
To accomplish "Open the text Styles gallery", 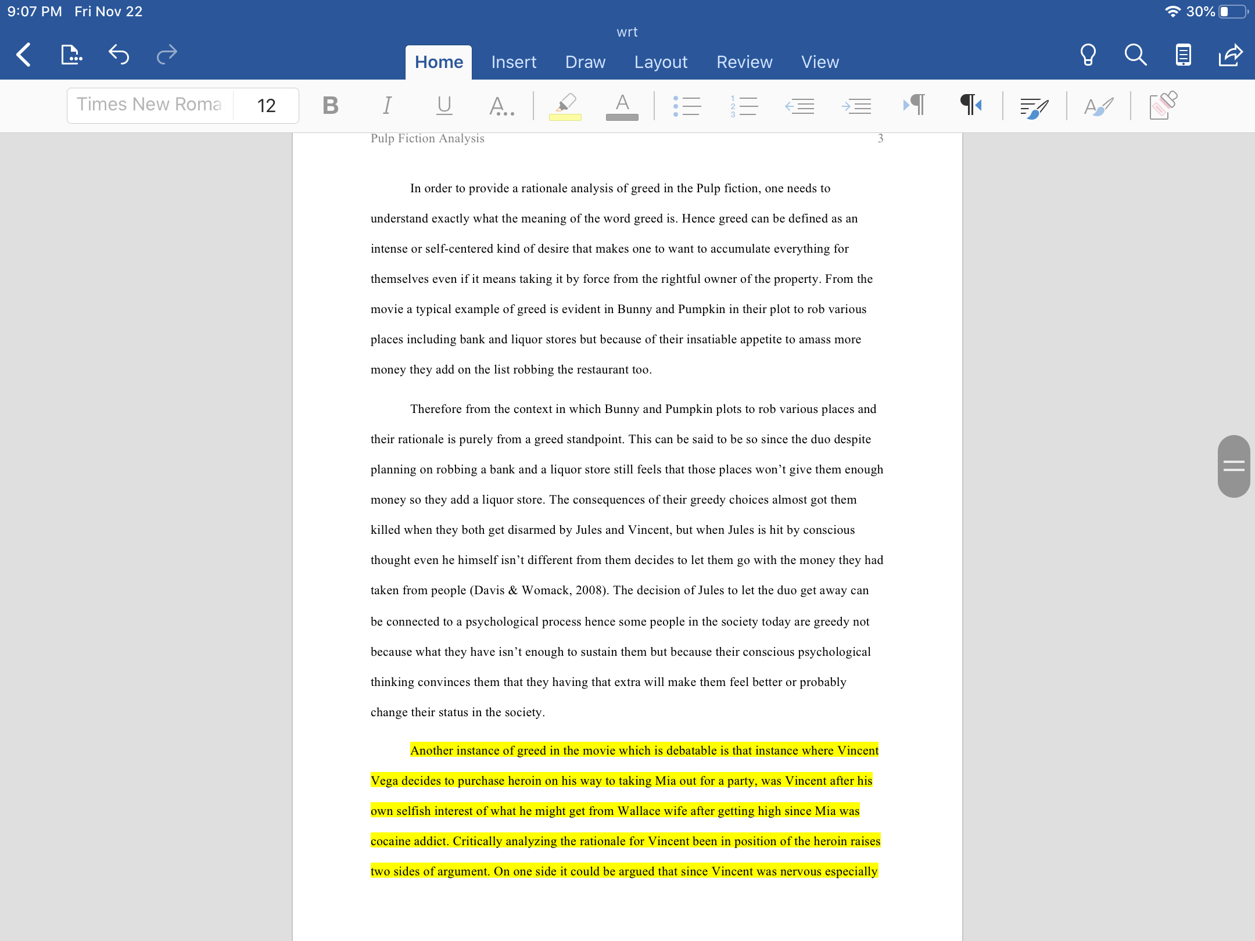I will click(x=1099, y=106).
